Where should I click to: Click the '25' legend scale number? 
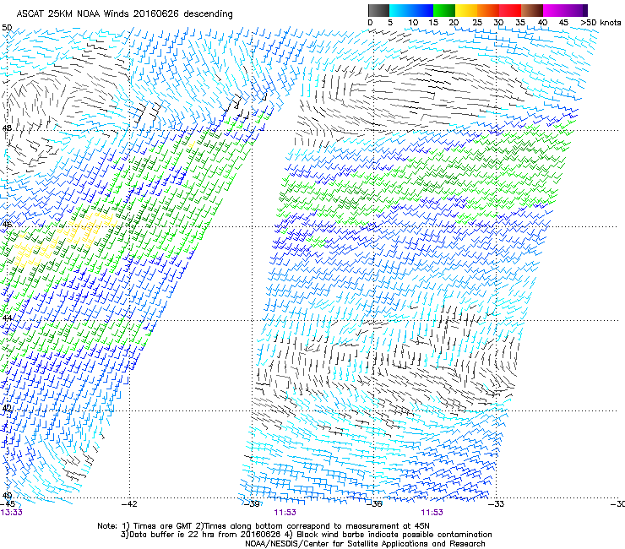tap(476, 22)
